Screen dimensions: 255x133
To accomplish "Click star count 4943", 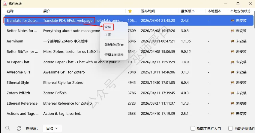I will tap(132, 82).
